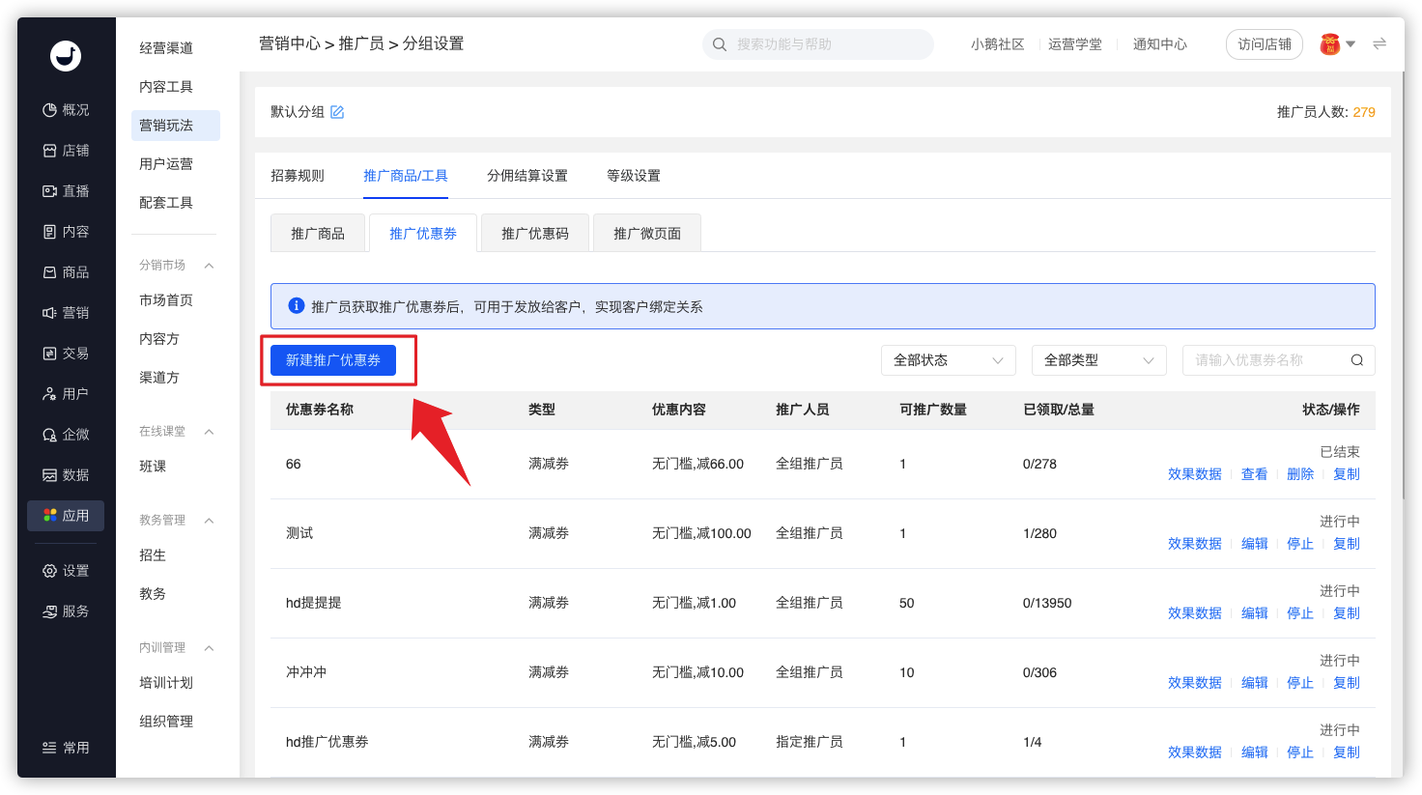Click the 访问店铺 button

[x=1265, y=44]
